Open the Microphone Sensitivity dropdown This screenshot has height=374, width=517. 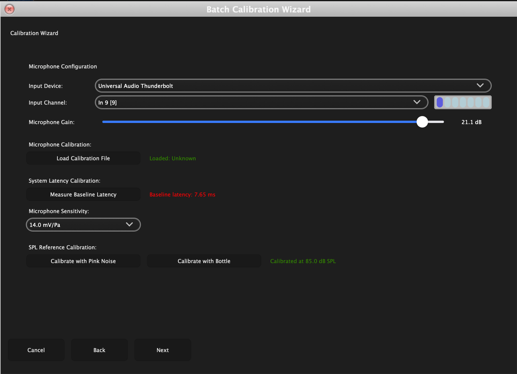[83, 225]
